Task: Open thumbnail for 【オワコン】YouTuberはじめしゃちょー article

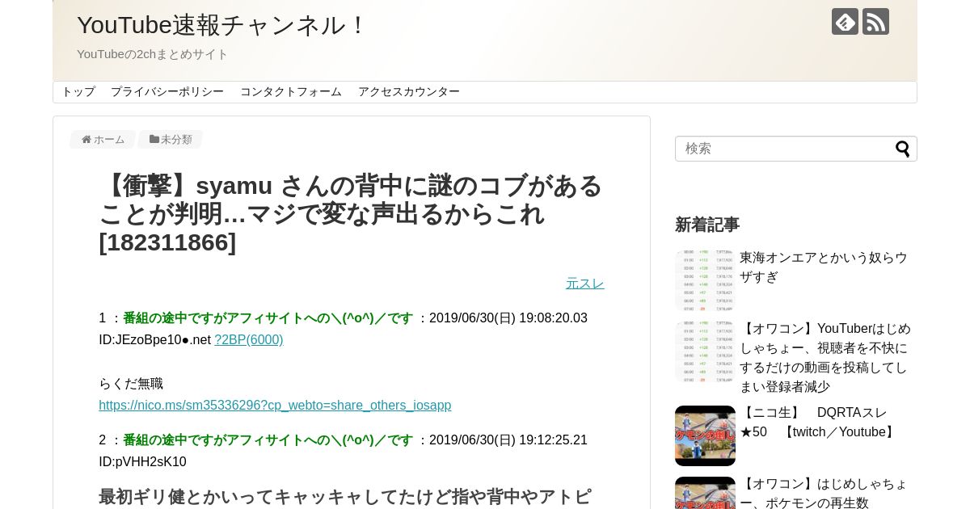Action: (705, 351)
